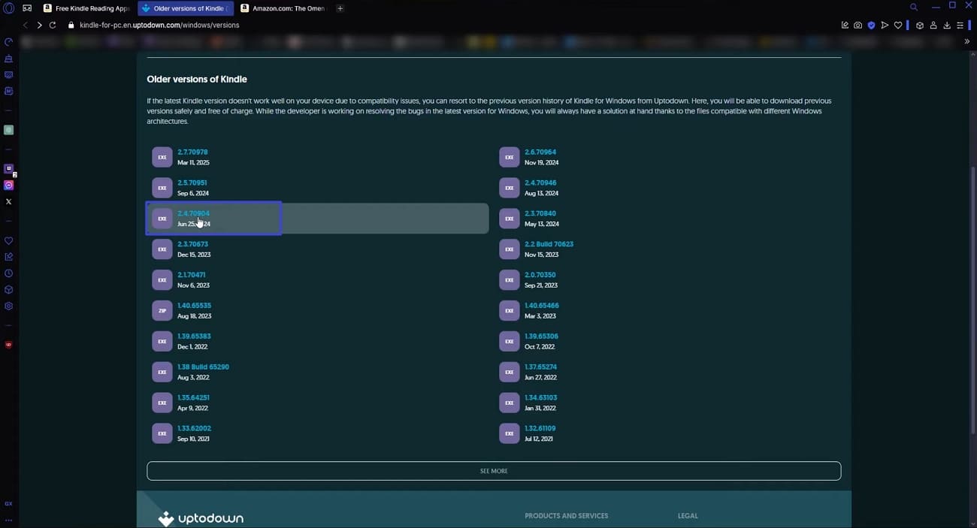Open GX Control speedometer icon in sidebar
Viewport: 977px width, 528px height.
point(8,42)
